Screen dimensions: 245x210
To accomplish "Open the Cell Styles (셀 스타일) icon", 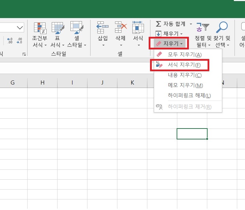I will pos(77,28).
